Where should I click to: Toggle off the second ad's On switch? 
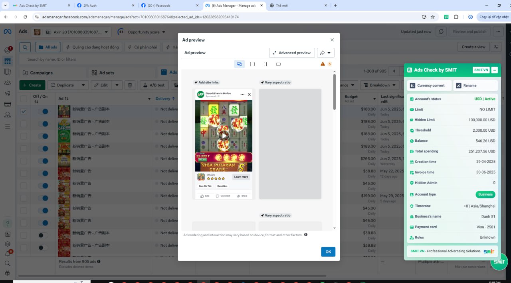(43, 124)
